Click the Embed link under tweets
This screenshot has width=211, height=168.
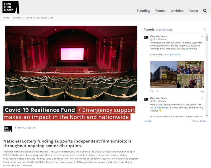coord(148,121)
